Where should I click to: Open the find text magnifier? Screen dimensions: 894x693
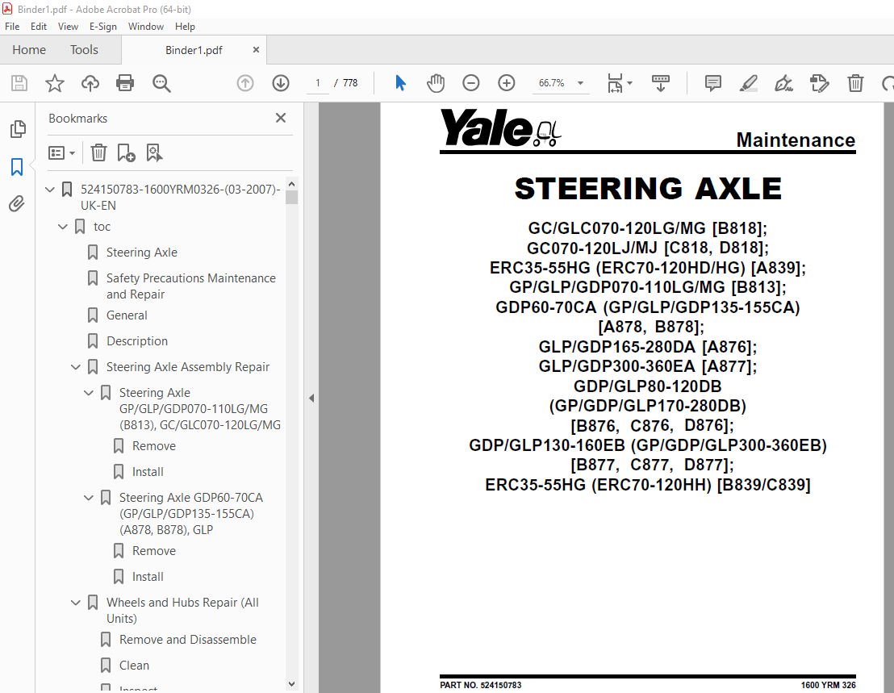pos(161,83)
